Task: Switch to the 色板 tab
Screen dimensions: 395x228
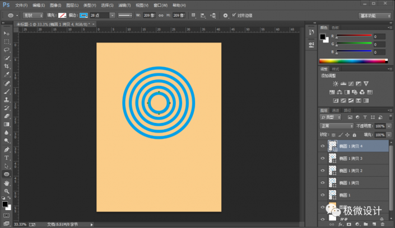Action: pyautogui.click(x=336, y=27)
